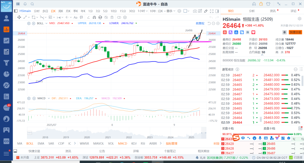
Task: Open the portfolio pie chart sidebar icon
Action: pos(6,74)
